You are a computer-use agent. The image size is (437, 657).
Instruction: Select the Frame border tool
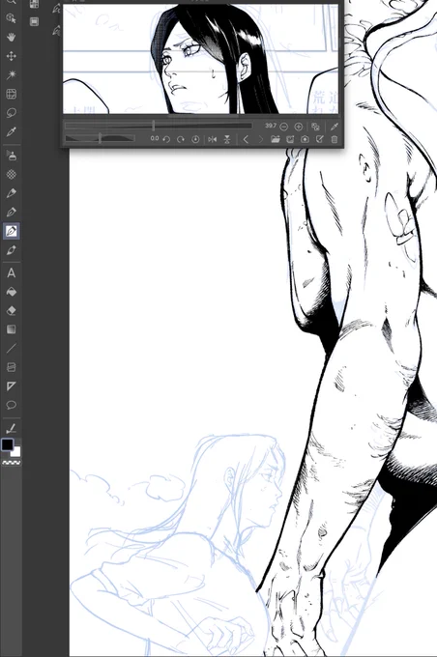(x=12, y=367)
